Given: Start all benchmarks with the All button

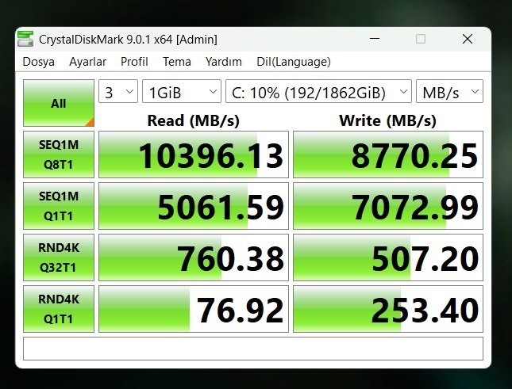Looking at the screenshot, I should [59, 103].
